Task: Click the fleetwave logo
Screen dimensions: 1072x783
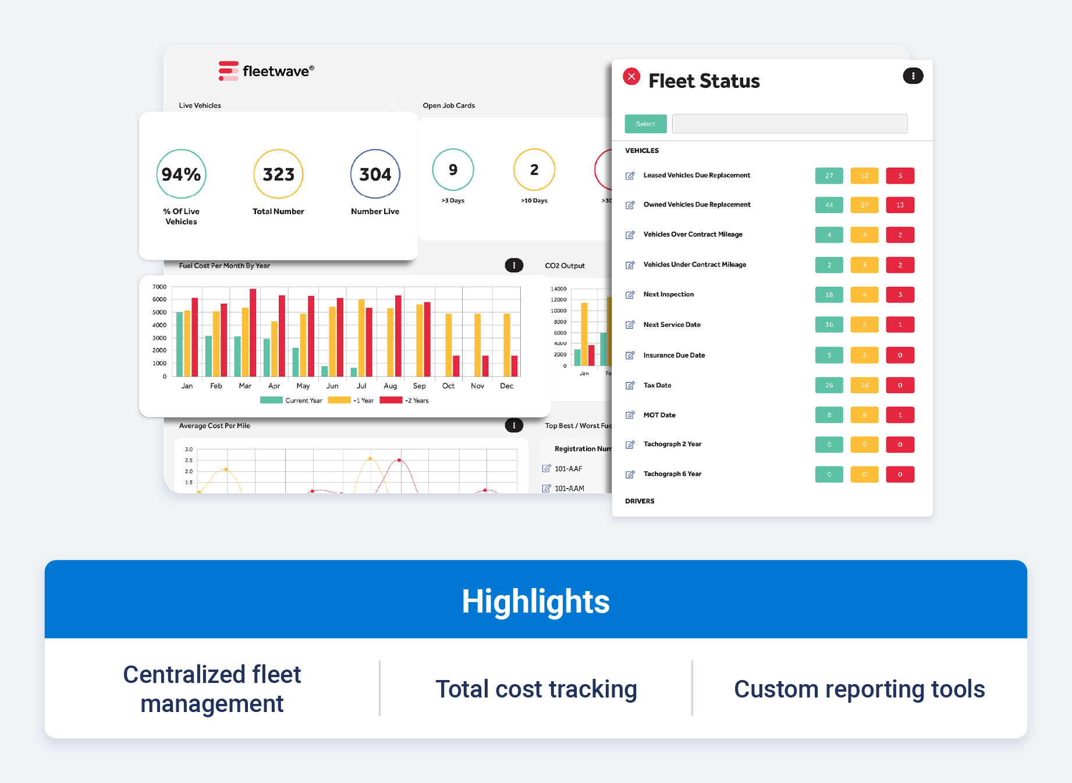Action: 266,70
